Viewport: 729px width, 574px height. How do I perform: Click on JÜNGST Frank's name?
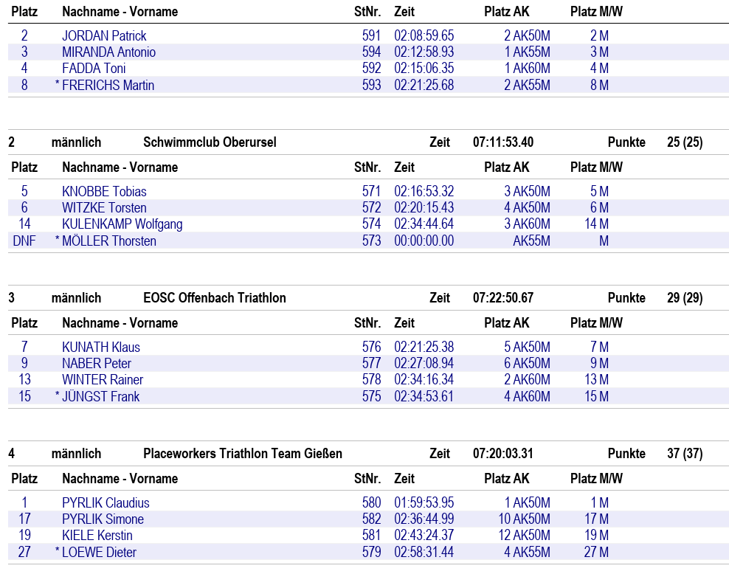(x=100, y=397)
